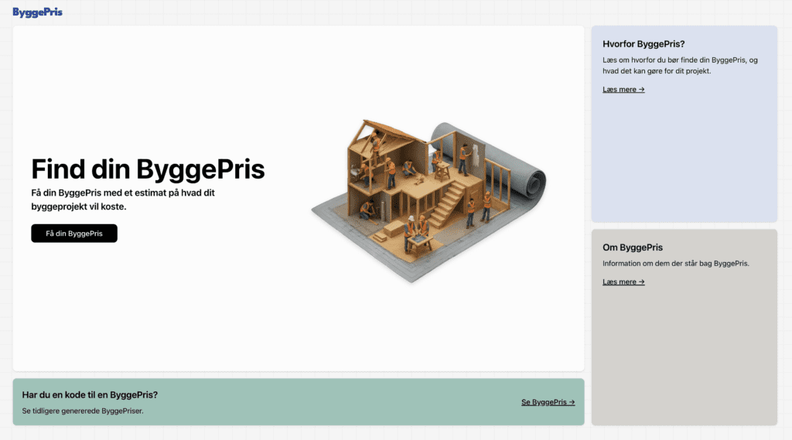Screen dimensions: 792x440
Task: Click the 'Hvorfor ByggePris?' card title
Action: (643, 44)
